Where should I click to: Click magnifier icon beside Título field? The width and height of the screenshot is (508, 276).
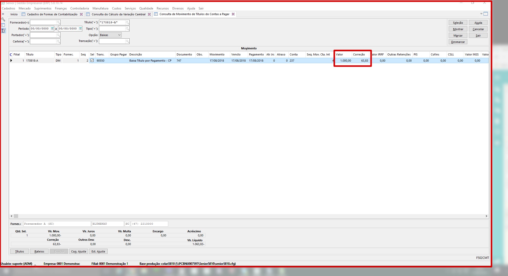(x=127, y=22)
